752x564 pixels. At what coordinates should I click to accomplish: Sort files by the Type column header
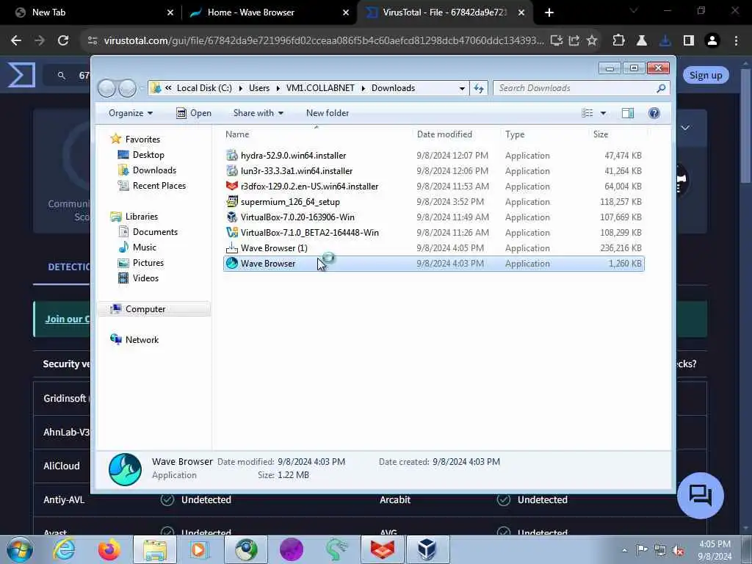515,134
